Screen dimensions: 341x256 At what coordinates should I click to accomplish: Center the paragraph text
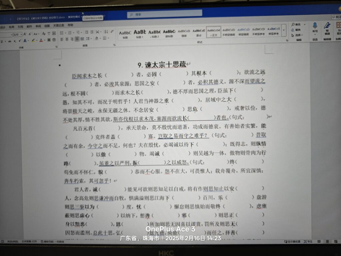67,39
